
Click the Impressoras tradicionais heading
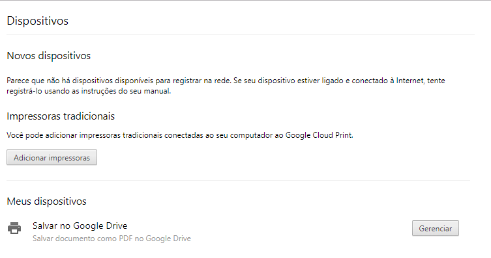tap(61, 116)
